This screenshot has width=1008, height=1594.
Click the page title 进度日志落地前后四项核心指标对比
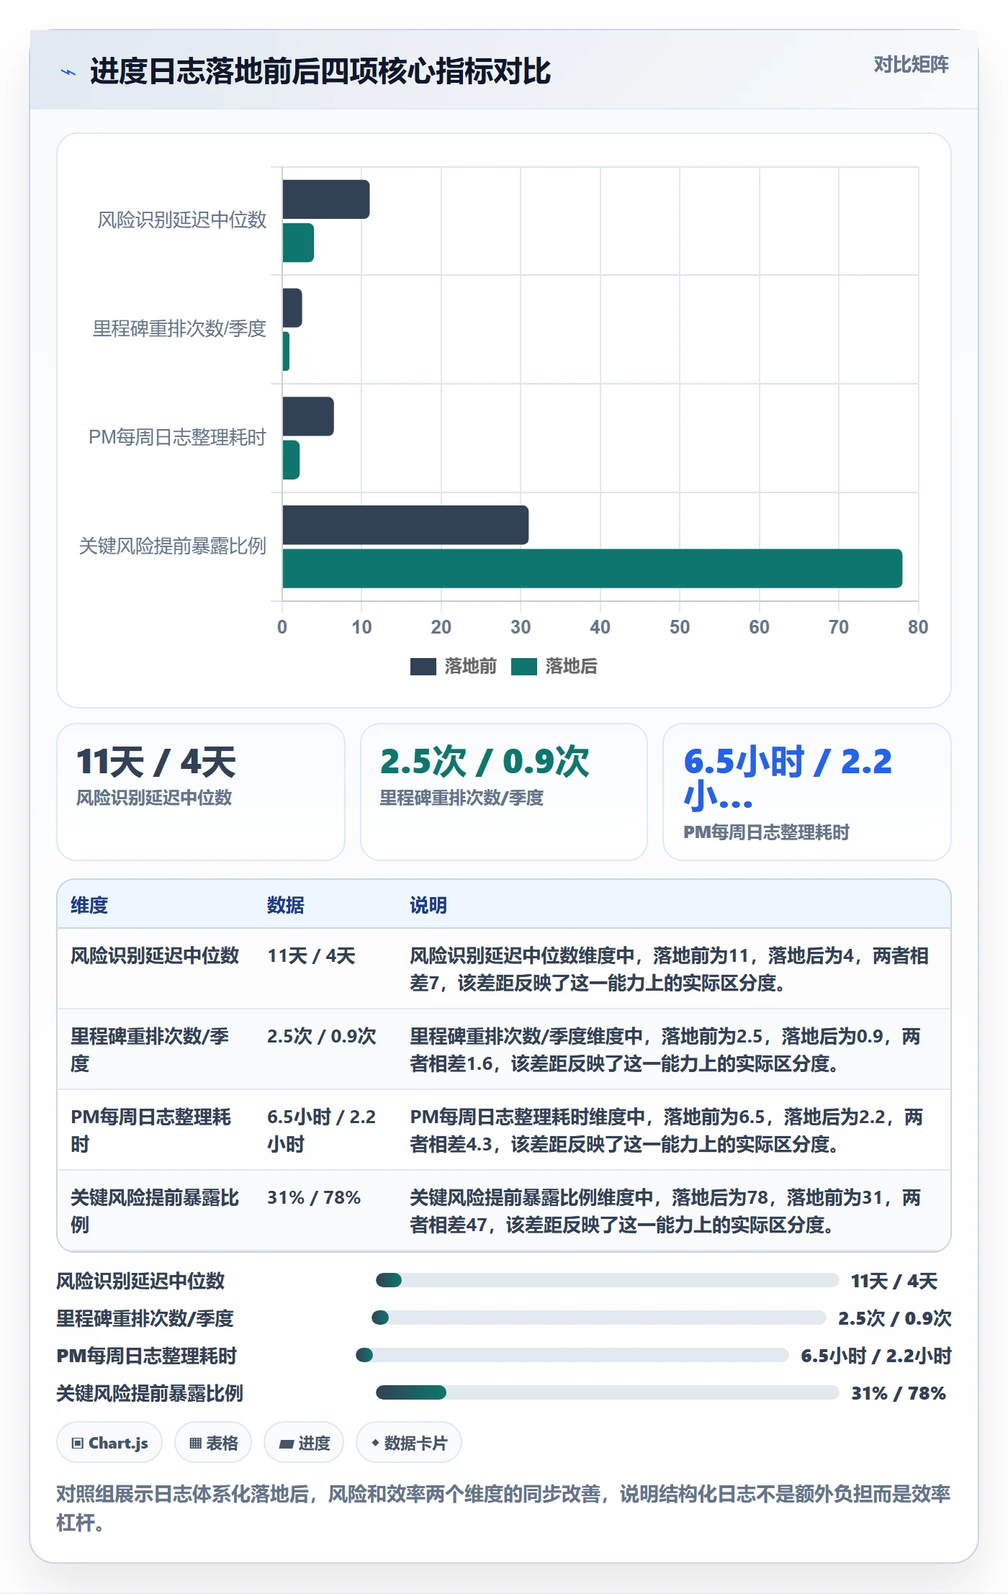point(320,71)
